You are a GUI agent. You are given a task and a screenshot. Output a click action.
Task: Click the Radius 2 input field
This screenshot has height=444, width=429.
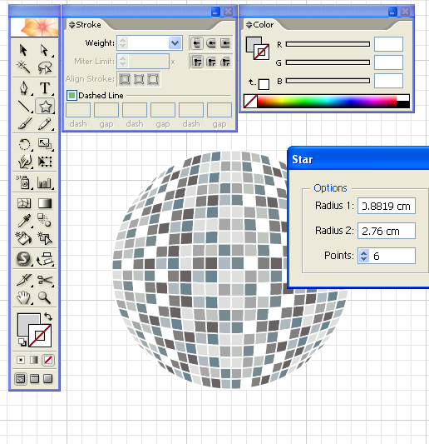387,231
